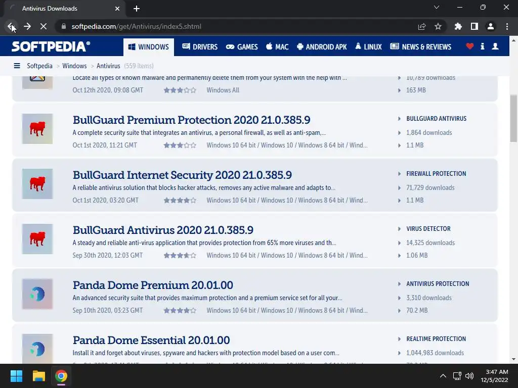Open Panda Dome Essential 20.01.00 link
Screen dimensions: 518x388
click(x=151, y=340)
